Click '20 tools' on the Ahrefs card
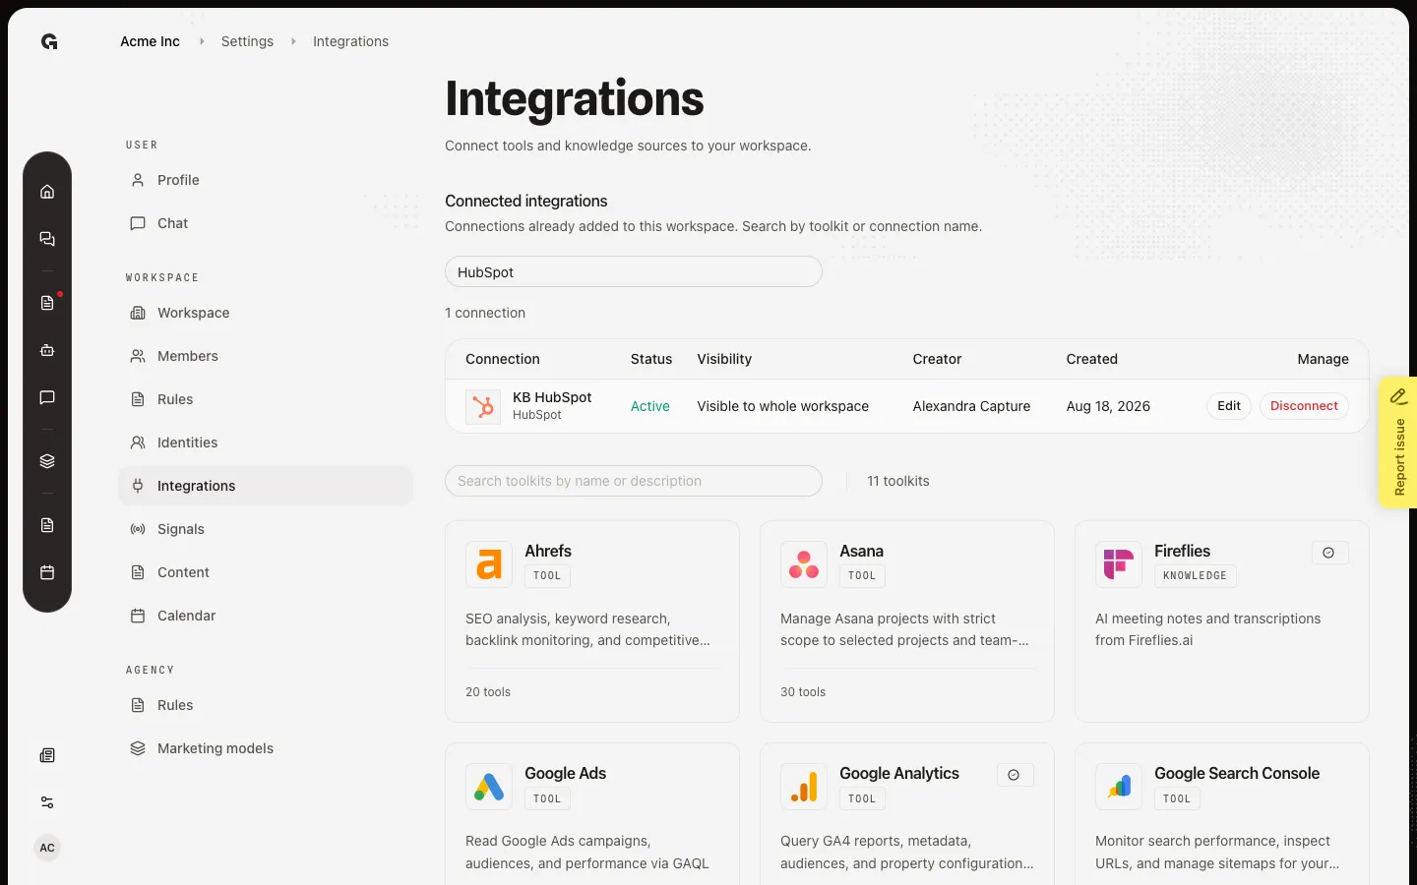This screenshot has height=885, width=1417. tap(488, 692)
